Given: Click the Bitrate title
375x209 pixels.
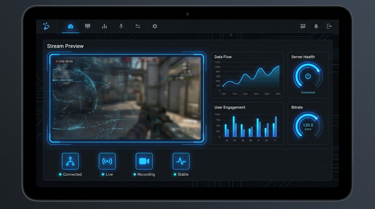Looking at the screenshot, I should (x=297, y=107).
